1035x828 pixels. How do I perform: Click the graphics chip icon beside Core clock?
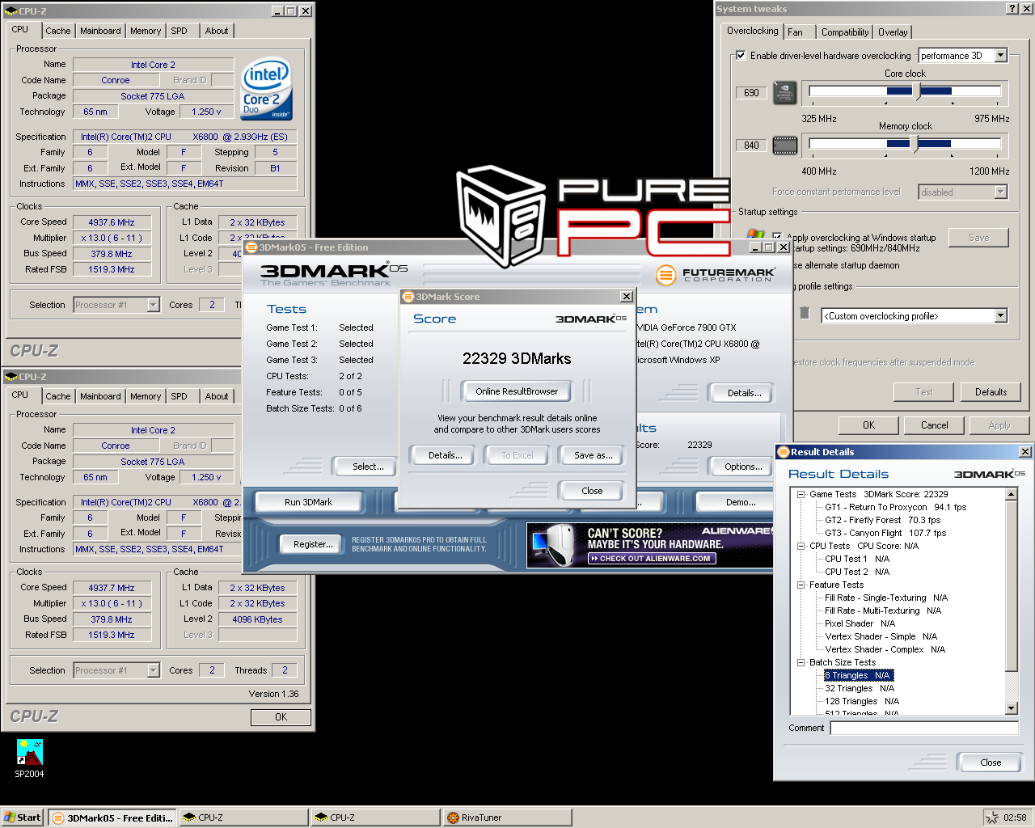[x=785, y=93]
